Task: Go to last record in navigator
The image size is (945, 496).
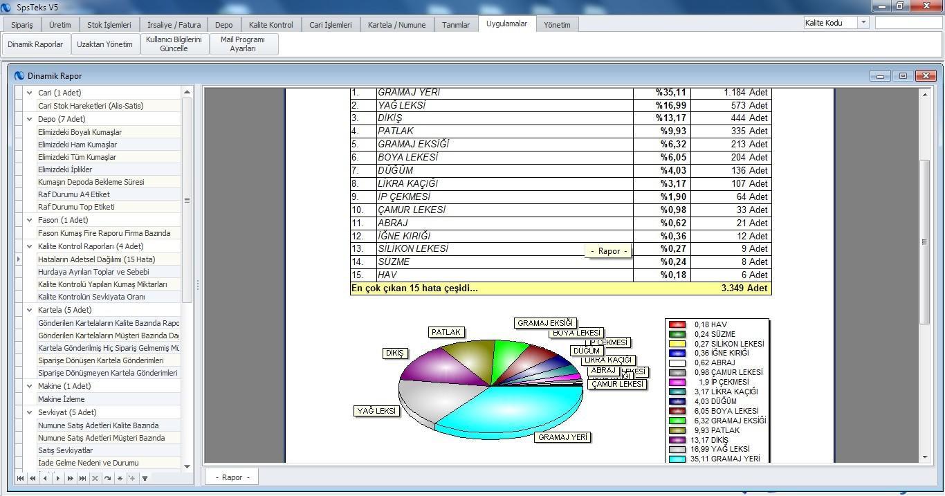Action: pyautogui.click(x=82, y=478)
